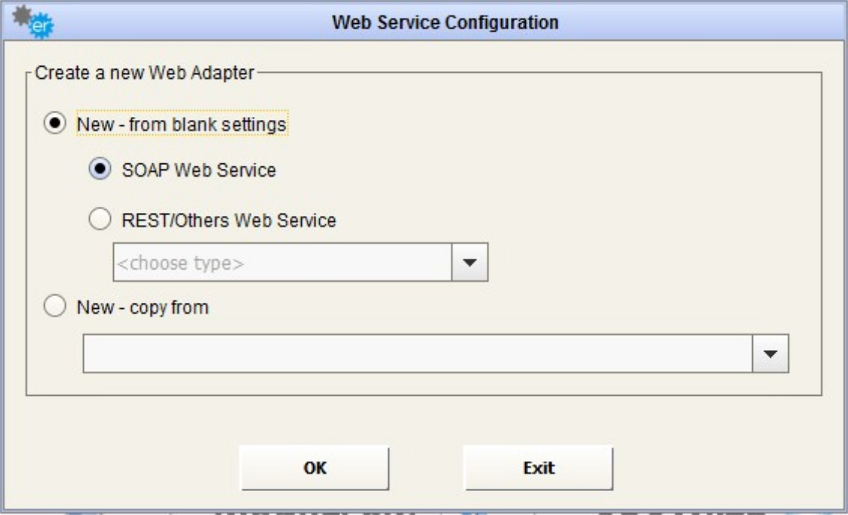This screenshot has height=515, width=848.
Task: Click the Exit button
Action: click(538, 467)
